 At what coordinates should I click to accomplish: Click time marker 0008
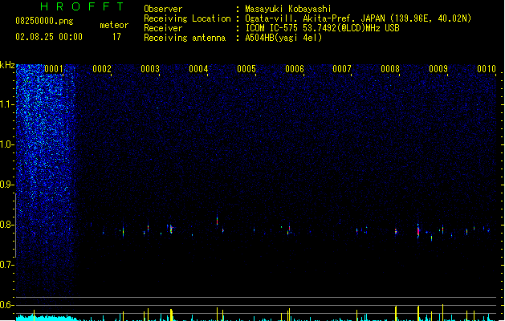390,69
